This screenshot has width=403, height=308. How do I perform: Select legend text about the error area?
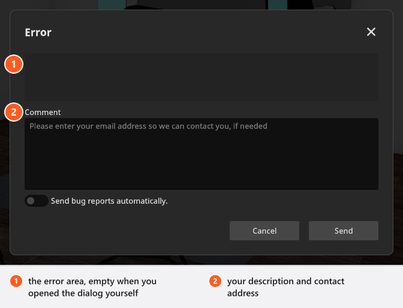tap(92, 287)
